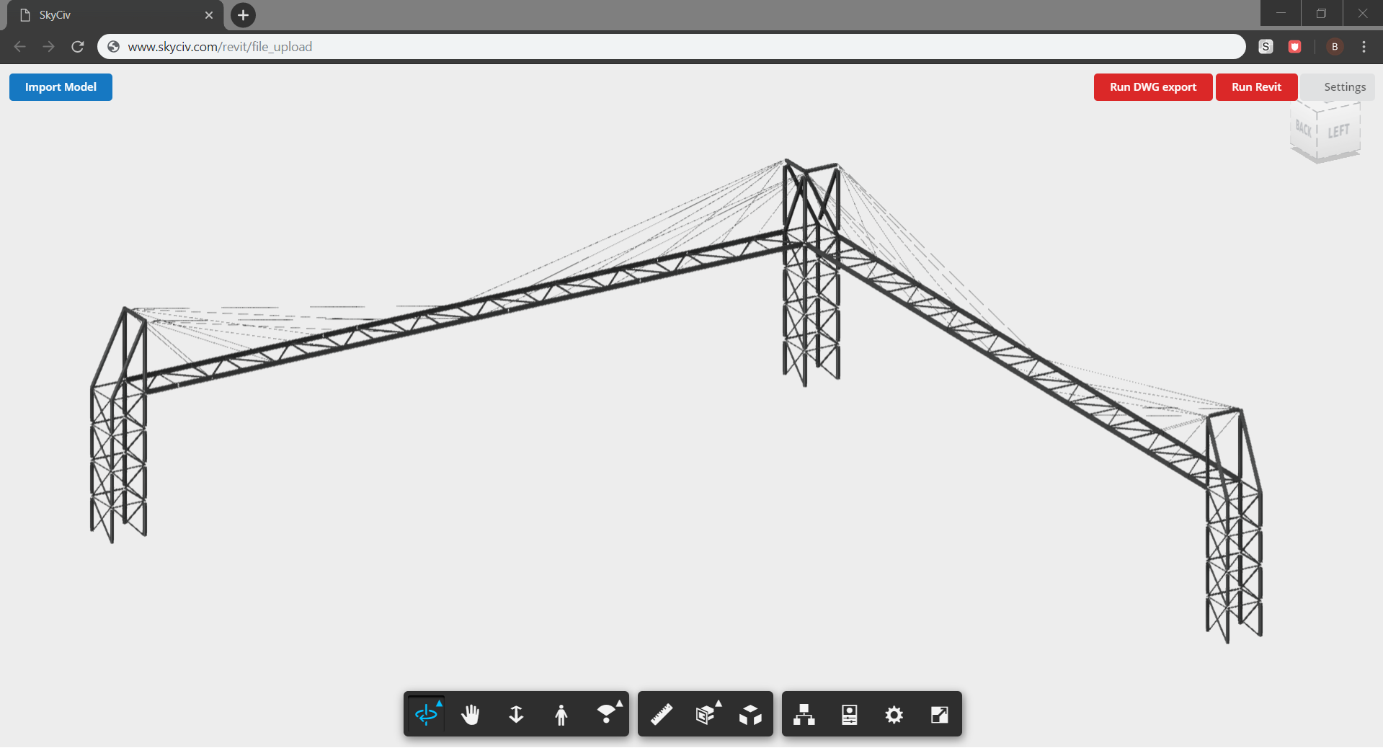Open the orbit tool's dropdown triangle
Image resolution: width=1383 pixels, height=748 pixels.
point(438,704)
